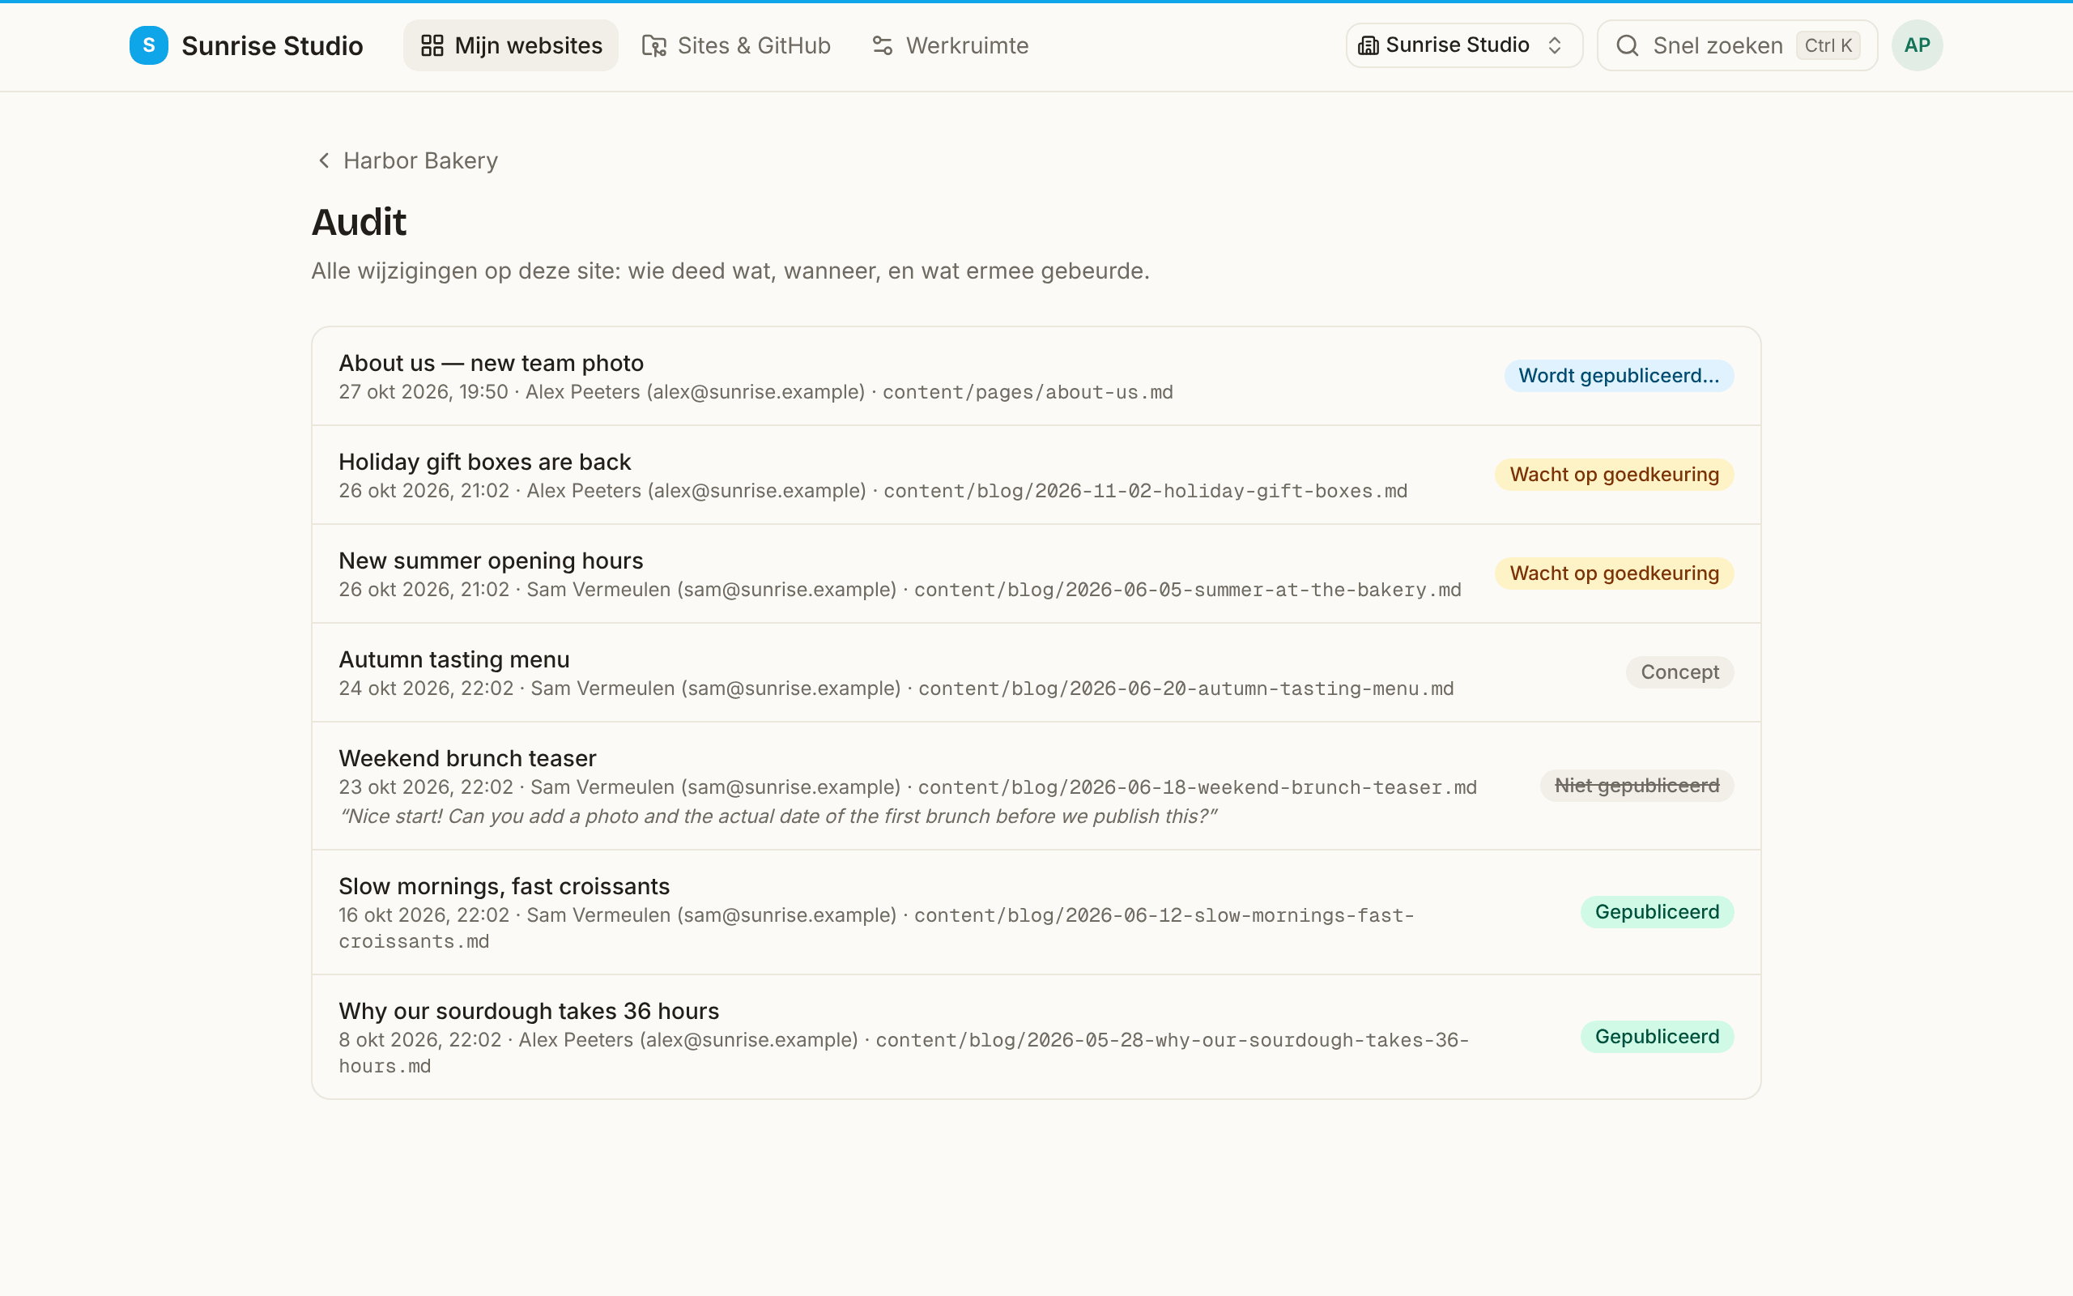
Task: Open the AP user avatar menu
Action: pyautogui.click(x=1916, y=45)
